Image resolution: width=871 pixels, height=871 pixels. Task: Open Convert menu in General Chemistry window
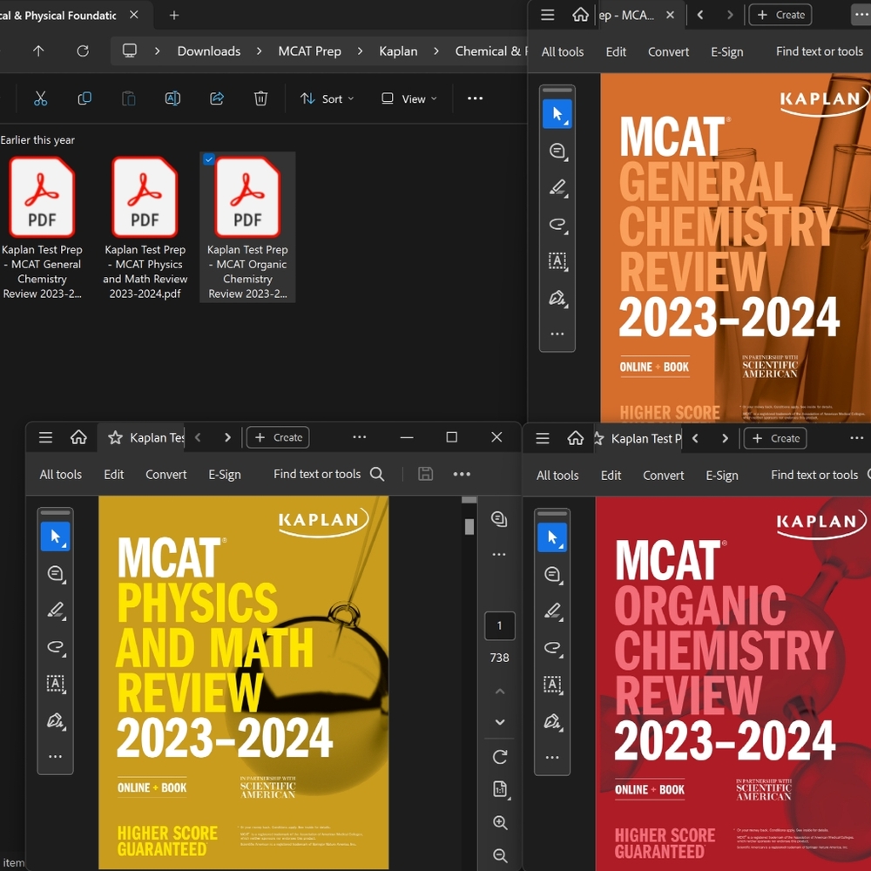tap(668, 51)
